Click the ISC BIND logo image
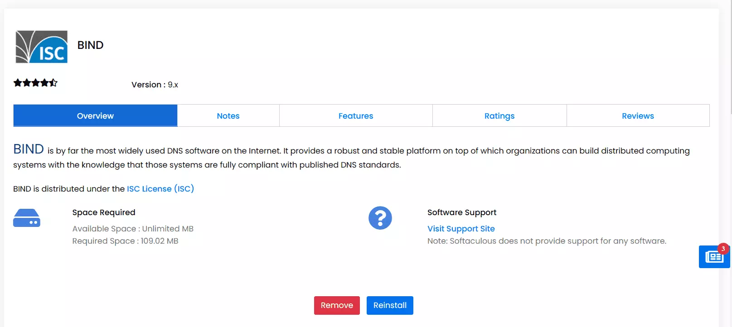This screenshot has width=732, height=327. [x=42, y=47]
